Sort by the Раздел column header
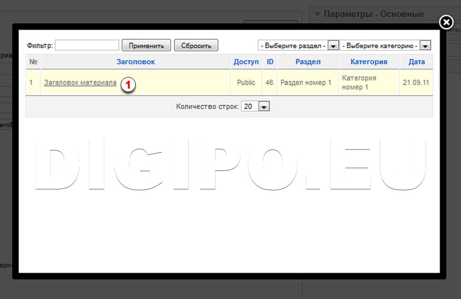 308,62
